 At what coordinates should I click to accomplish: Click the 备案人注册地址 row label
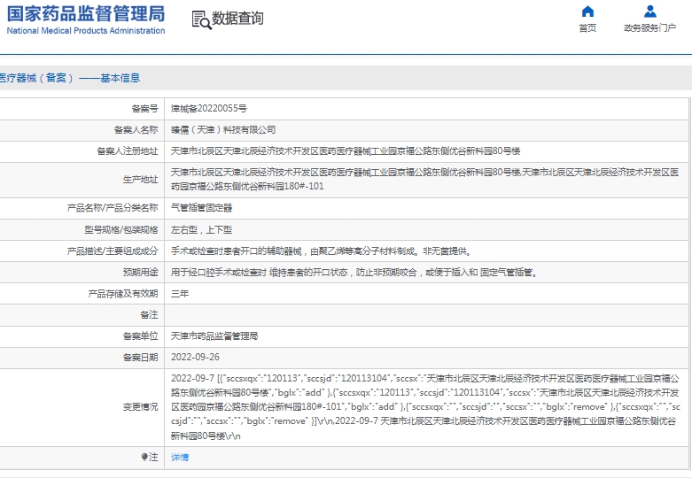[127, 150]
